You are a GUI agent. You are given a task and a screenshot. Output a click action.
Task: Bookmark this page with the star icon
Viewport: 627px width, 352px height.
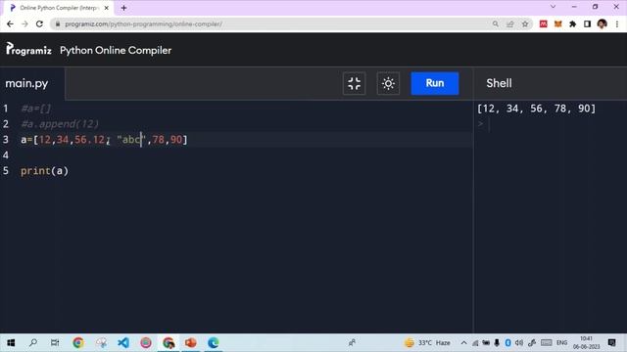click(525, 23)
